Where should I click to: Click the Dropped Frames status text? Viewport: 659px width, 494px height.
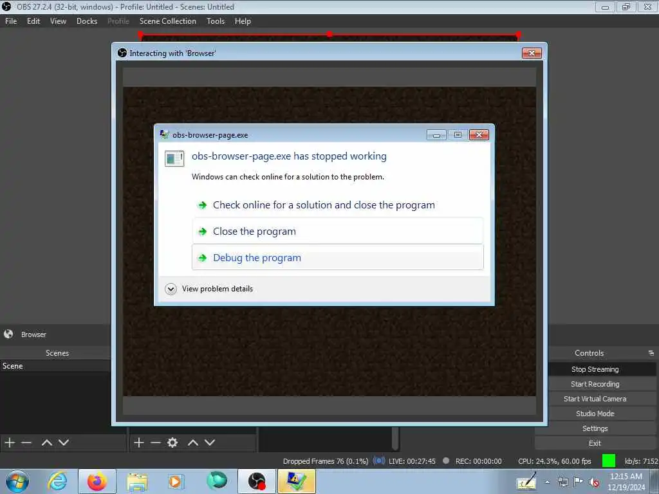[326, 461]
